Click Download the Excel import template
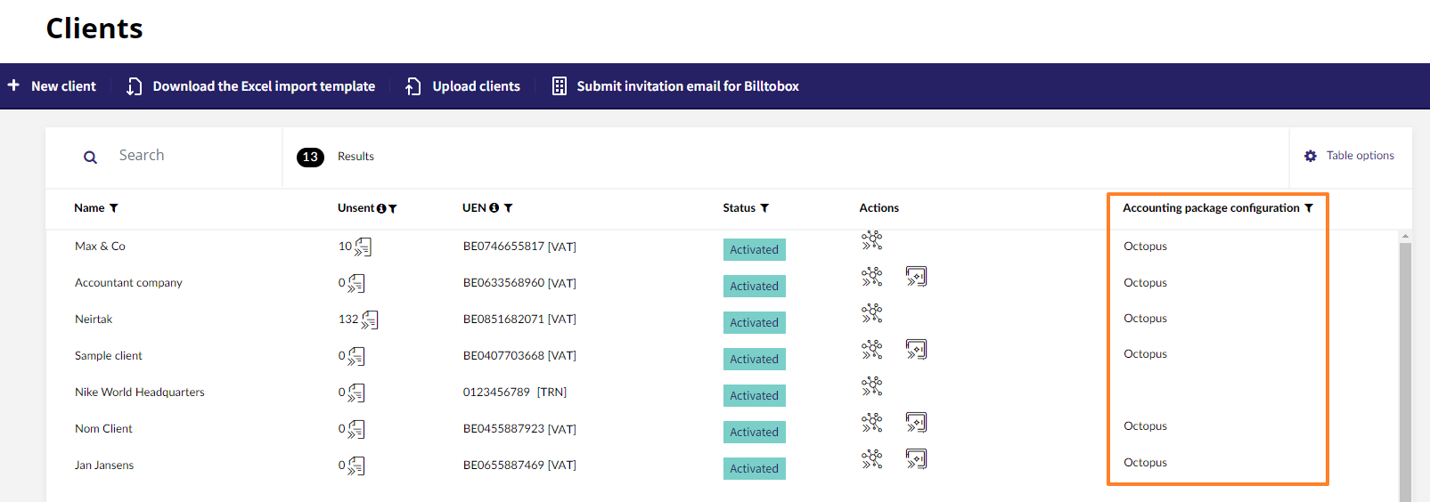 pos(251,86)
